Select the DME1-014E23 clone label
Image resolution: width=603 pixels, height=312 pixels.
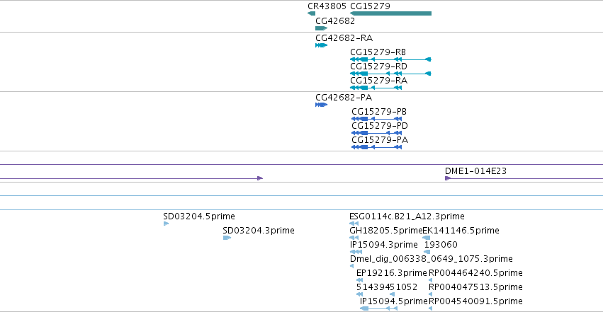click(475, 171)
